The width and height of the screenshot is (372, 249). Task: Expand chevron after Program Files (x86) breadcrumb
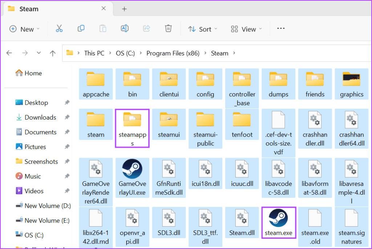(206, 53)
